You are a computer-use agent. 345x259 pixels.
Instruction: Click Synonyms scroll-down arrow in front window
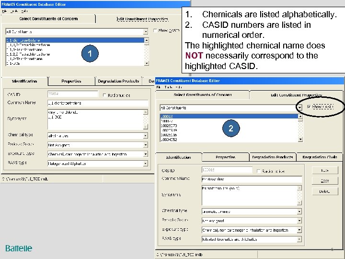(x=299, y=203)
